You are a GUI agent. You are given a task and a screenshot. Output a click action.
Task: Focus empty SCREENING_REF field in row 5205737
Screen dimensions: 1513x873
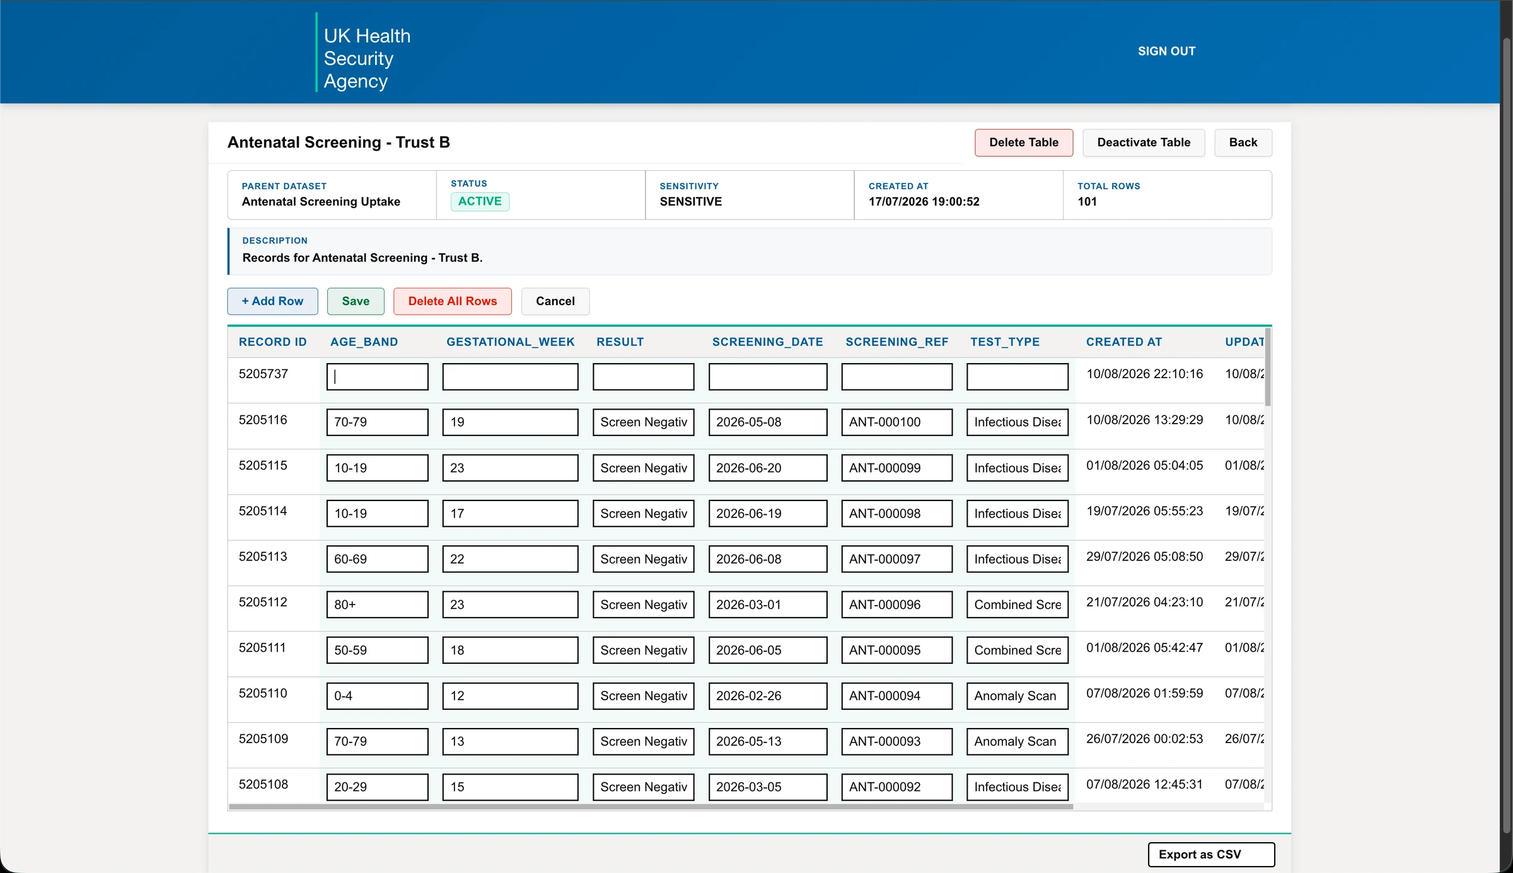click(896, 376)
